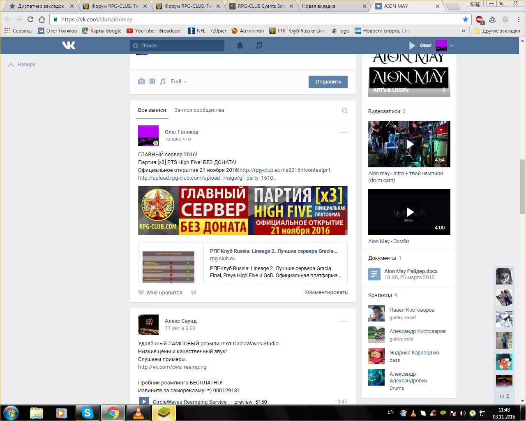The height and width of the screenshot is (421, 526).
Task: Open contact Эндрикс Караваджо
Action: pyautogui.click(x=414, y=352)
